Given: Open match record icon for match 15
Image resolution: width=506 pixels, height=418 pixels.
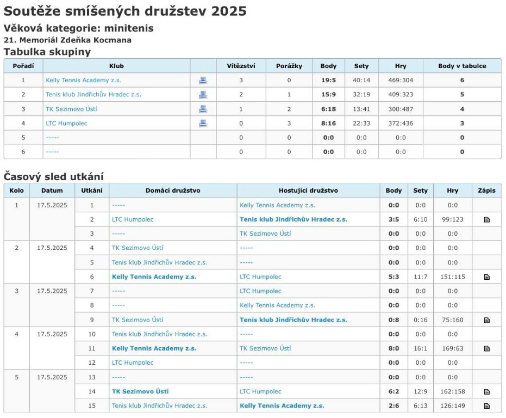Looking at the screenshot, I should 486,406.
